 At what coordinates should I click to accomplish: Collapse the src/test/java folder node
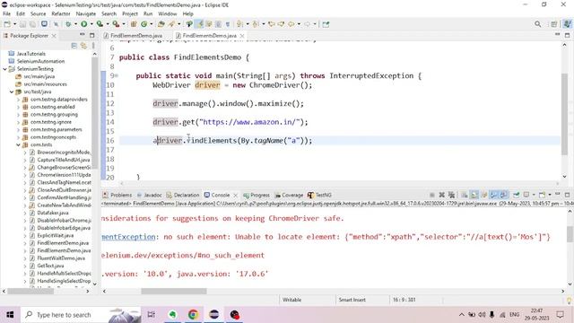(12, 92)
